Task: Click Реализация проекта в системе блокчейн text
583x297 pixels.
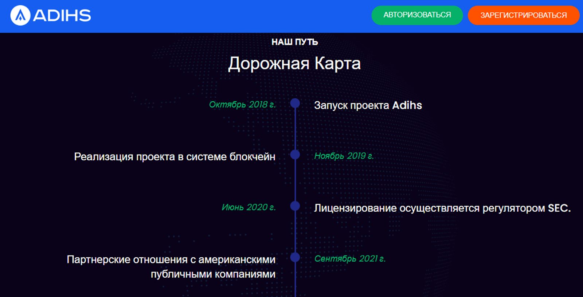Action: (x=175, y=157)
